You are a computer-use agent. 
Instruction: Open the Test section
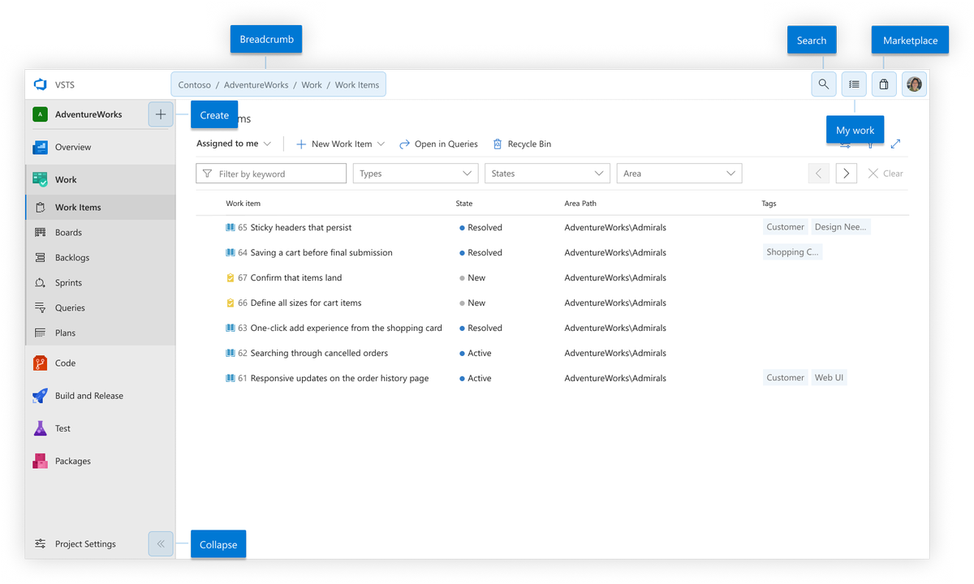[101, 428]
